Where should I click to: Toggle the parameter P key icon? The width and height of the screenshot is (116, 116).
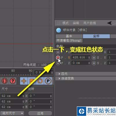coord(48,81)
